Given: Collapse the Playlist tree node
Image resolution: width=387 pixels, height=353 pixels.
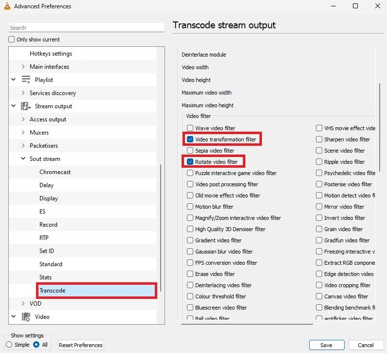Looking at the screenshot, I should tap(14, 79).
